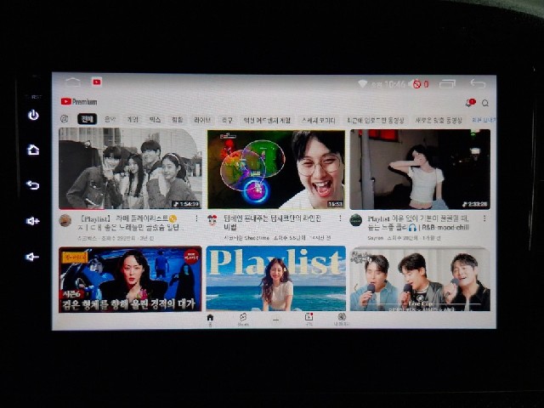Select the second chip after '전체'
Image resolution: width=544 pixels, height=408 pixels.
click(133, 120)
